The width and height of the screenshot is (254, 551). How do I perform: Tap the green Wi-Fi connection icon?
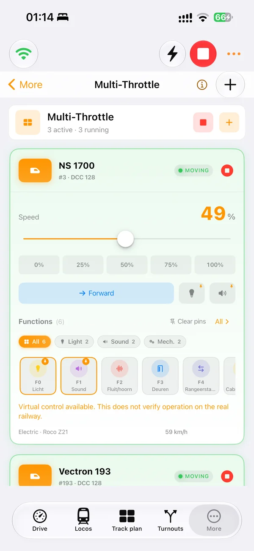point(24,54)
